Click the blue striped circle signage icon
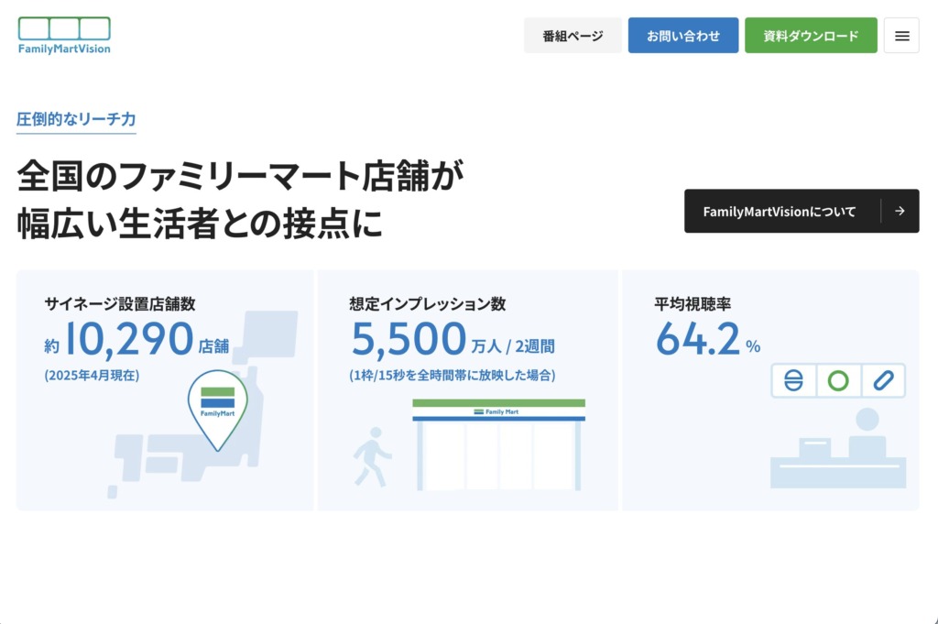938x624 pixels. click(793, 380)
